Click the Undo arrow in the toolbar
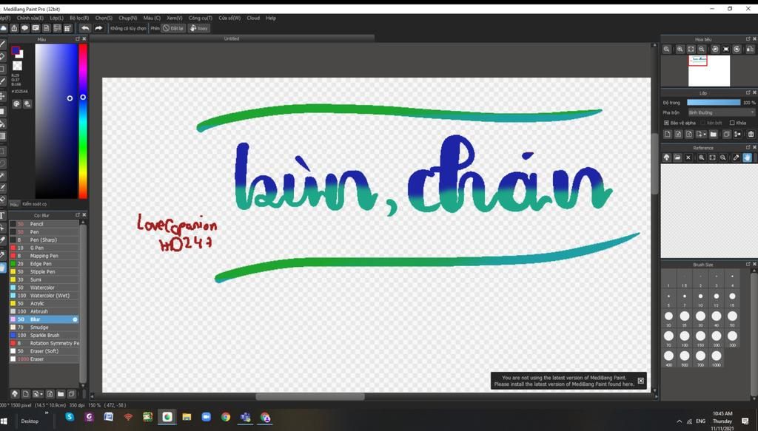 (x=85, y=29)
